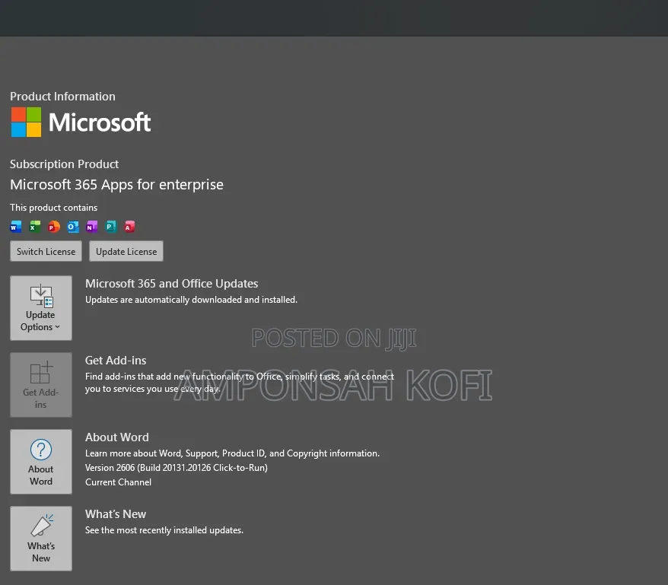Click the PowerPoint app icon

54,227
